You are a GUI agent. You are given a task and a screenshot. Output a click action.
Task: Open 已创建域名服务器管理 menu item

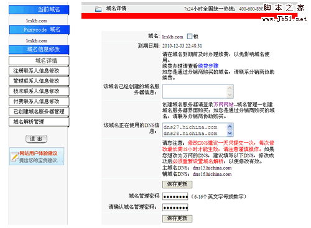(39, 112)
